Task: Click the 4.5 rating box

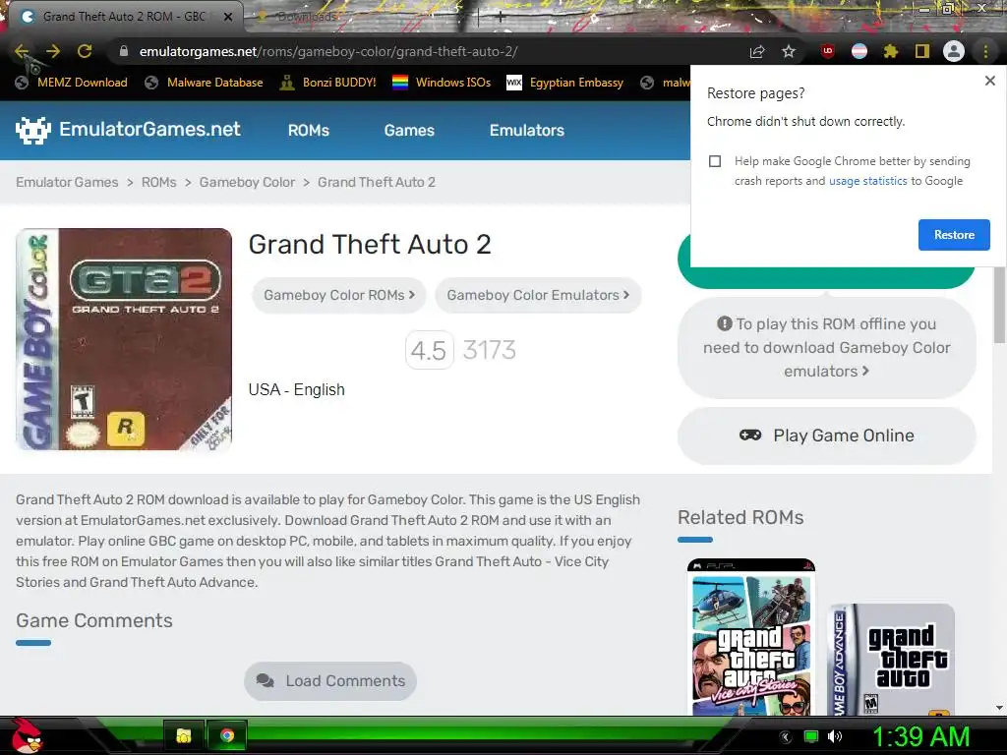Action: point(429,351)
